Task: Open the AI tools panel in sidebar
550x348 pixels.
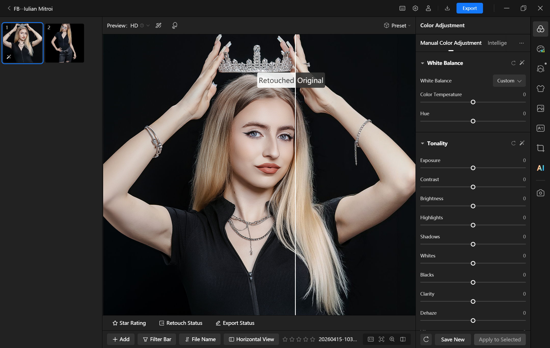Action: click(x=540, y=168)
